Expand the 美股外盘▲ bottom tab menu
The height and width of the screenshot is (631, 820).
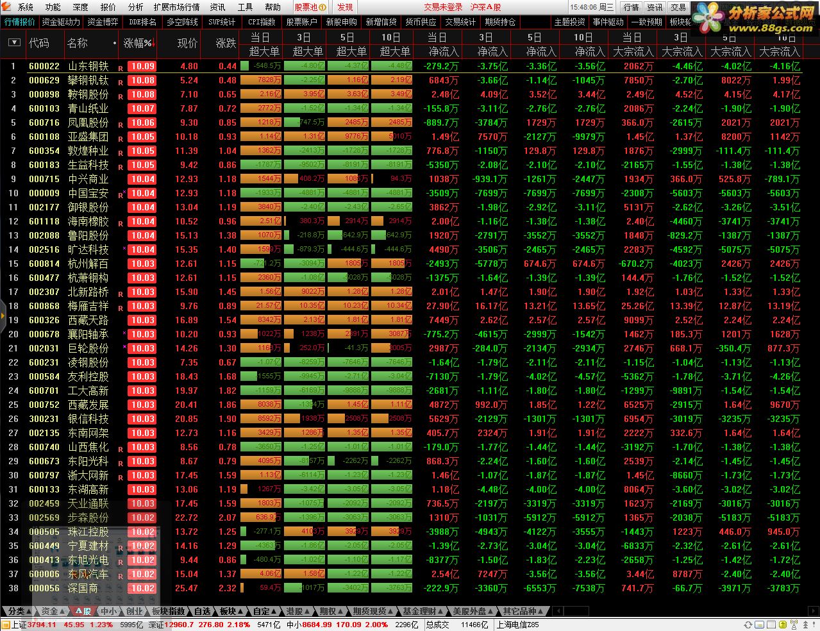pos(473,611)
